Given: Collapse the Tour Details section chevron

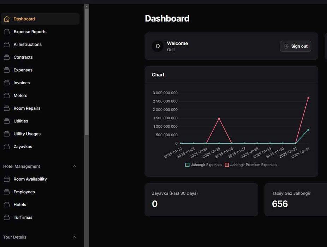Looking at the screenshot, I should click(74, 237).
